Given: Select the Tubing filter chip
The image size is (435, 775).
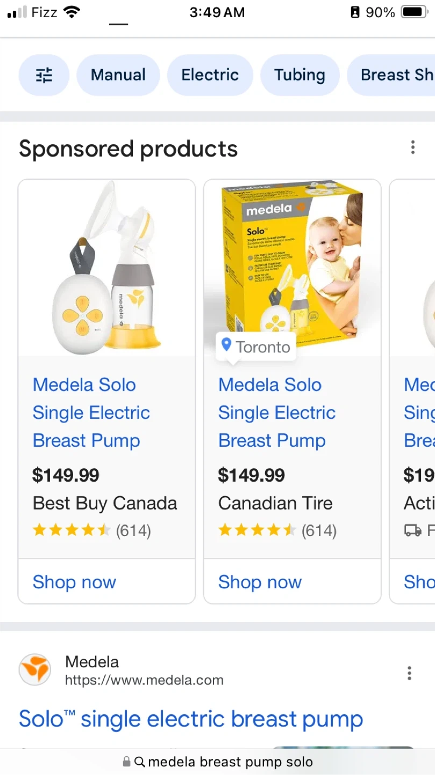Looking at the screenshot, I should tap(299, 75).
